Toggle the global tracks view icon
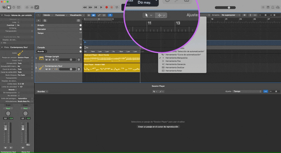Viewport: 281px width, 153px height. (93, 15)
